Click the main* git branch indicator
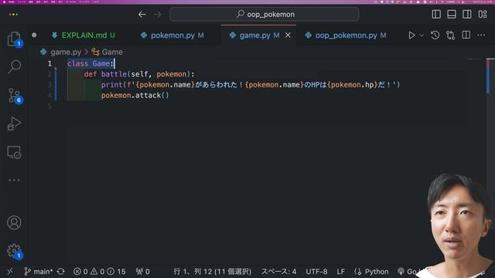 (39, 271)
